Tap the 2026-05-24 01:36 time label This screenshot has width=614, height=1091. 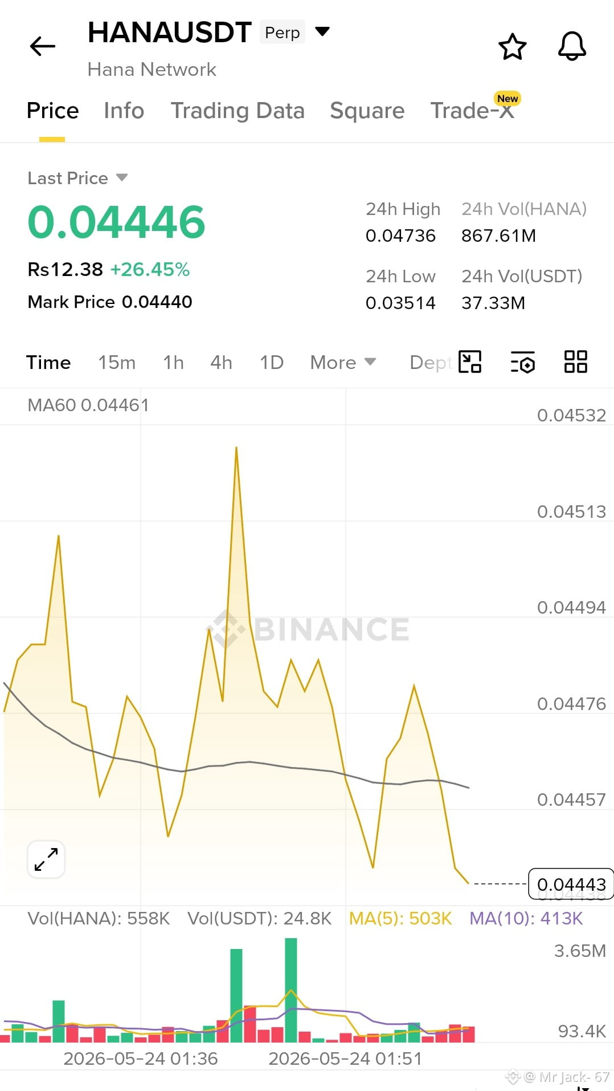point(141,1058)
